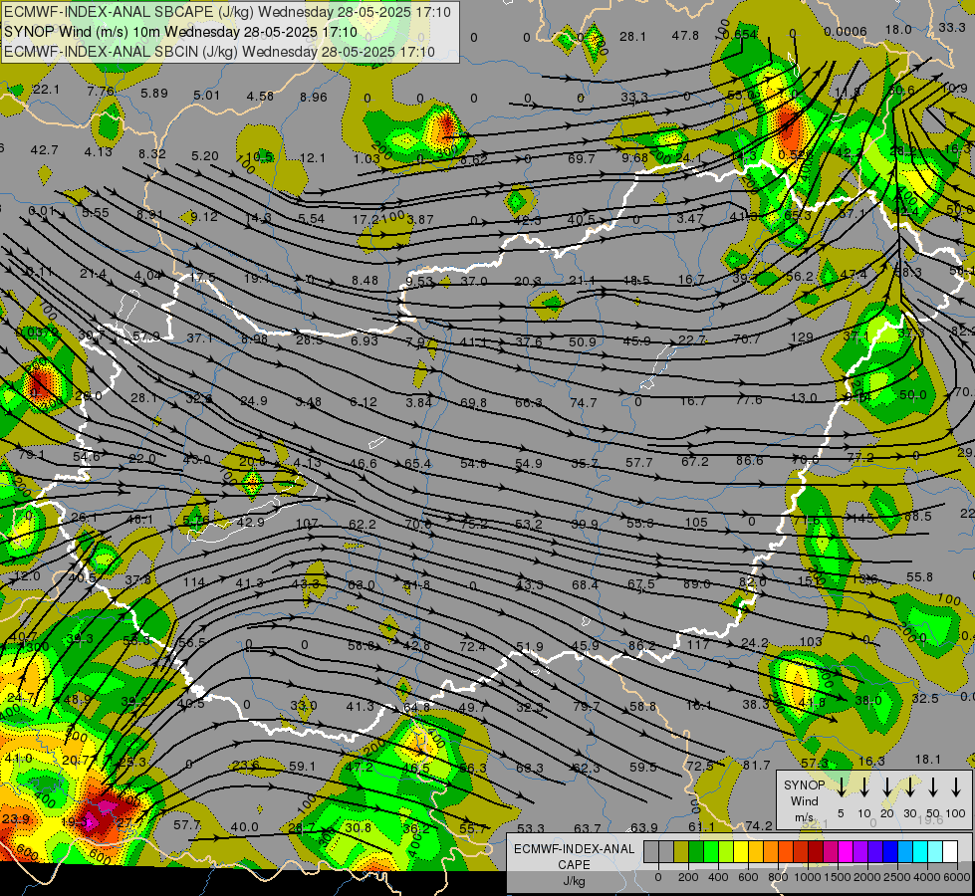Click the 1000 tick label on the colorbar
The image size is (975, 896).
[x=807, y=877]
